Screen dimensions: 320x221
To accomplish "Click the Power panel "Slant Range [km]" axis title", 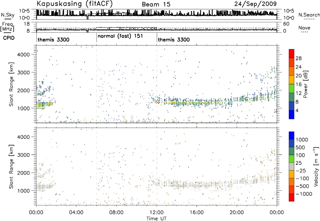I will click(x=11, y=84).
